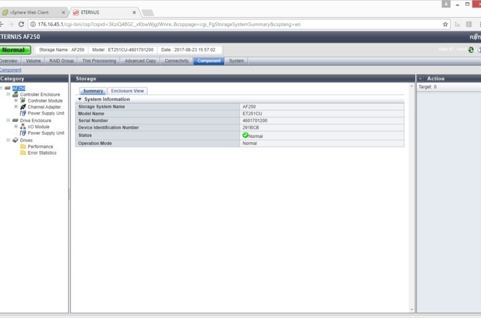Click the Component breadcrumb link

(10, 70)
